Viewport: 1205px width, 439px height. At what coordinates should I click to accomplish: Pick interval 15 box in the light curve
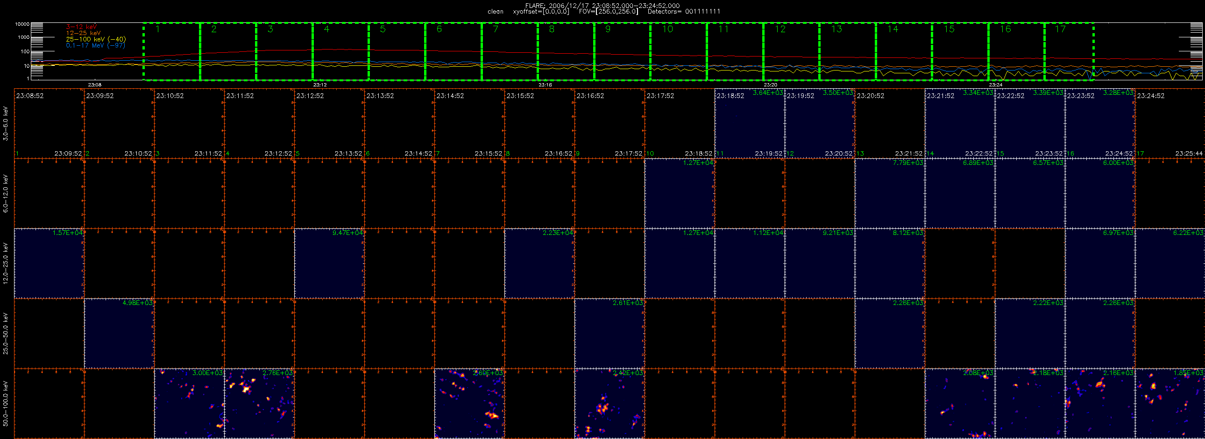click(x=960, y=51)
